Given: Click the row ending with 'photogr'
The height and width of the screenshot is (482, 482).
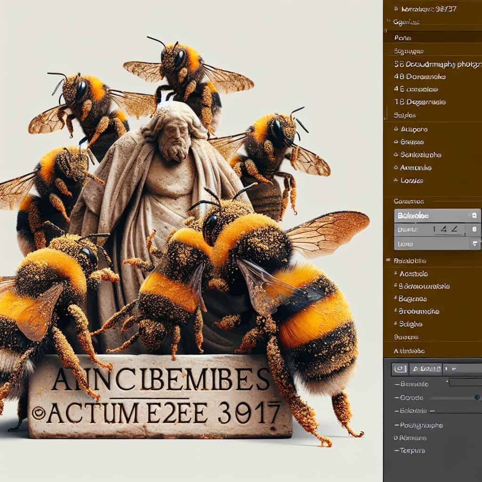Looking at the screenshot, I should coord(438,64).
